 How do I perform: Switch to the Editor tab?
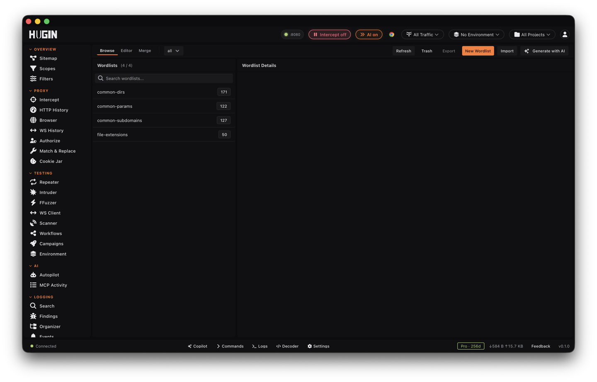pyautogui.click(x=126, y=51)
